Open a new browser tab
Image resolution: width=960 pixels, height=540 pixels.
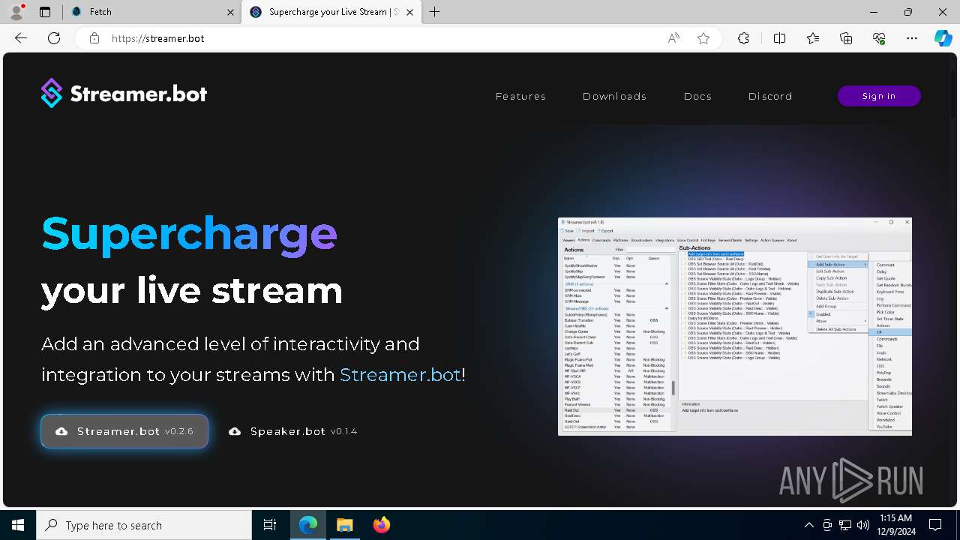pyautogui.click(x=435, y=12)
